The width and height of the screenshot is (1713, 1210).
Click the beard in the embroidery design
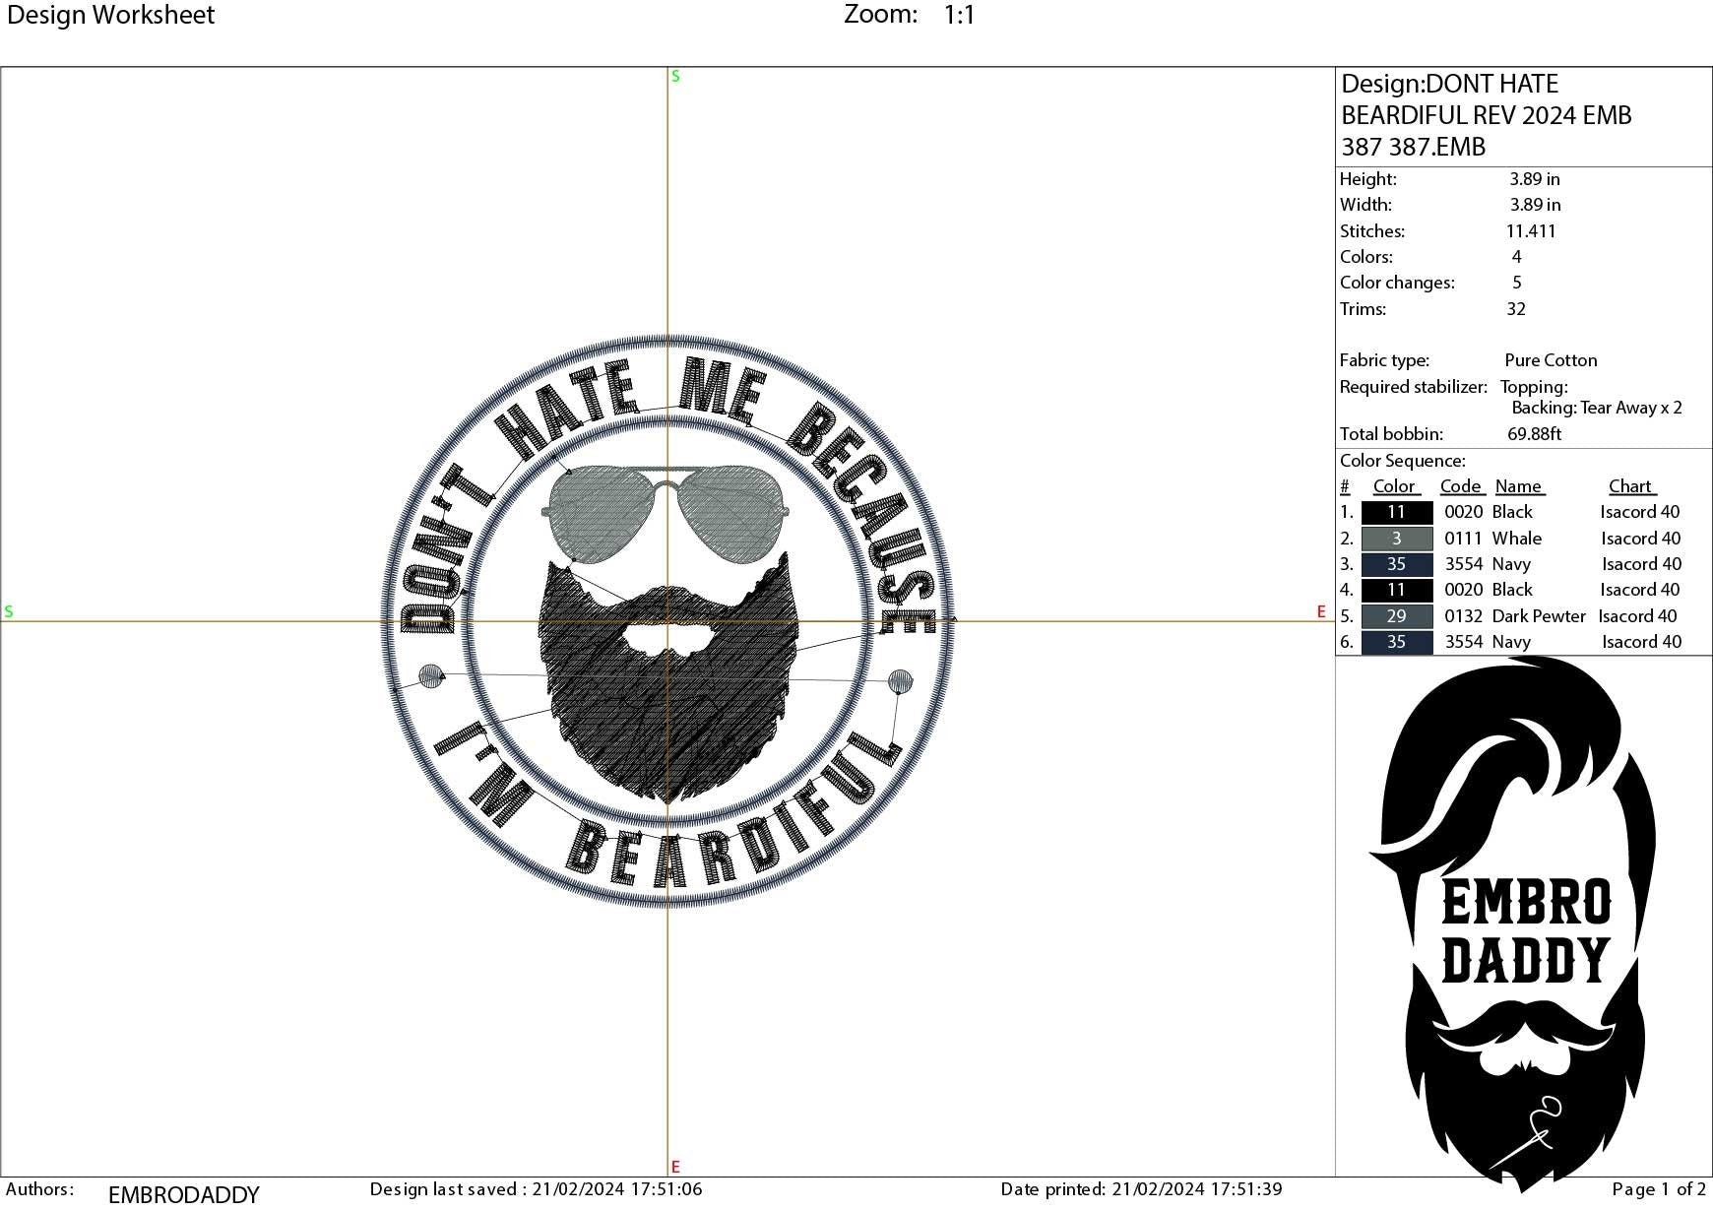(x=667, y=679)
